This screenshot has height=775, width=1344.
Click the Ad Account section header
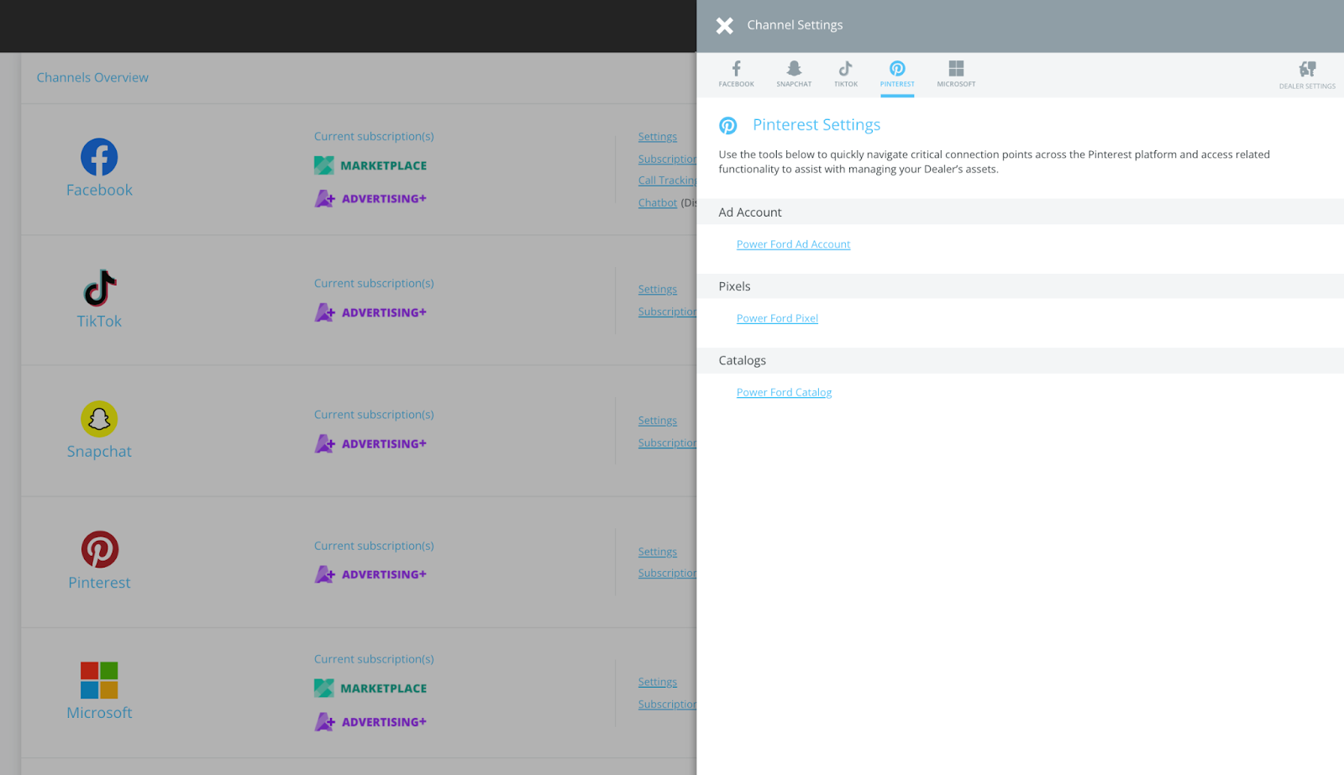tap(1020, 212)
